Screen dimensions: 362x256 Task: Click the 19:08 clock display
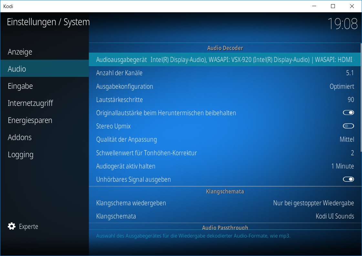343,24
